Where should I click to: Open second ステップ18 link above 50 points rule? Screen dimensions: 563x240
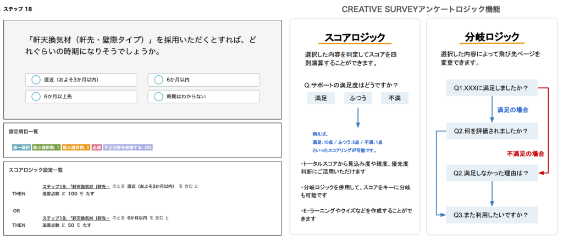pos(76,218)
